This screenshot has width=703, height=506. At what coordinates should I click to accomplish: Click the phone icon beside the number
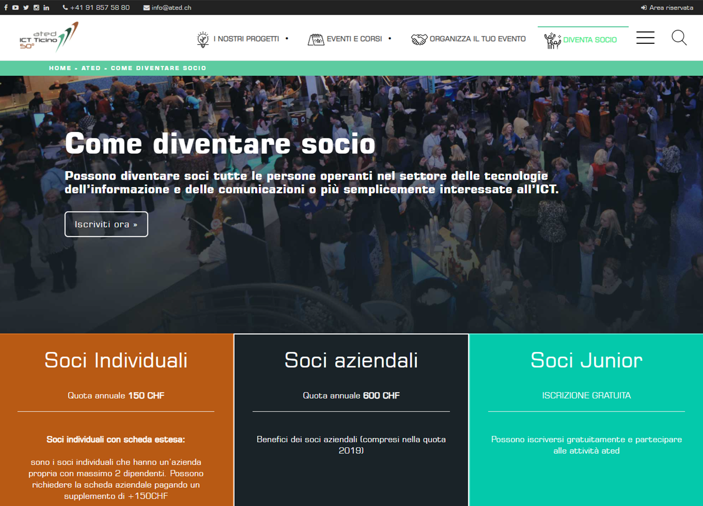pyautogui.click(x=65, y=8)
